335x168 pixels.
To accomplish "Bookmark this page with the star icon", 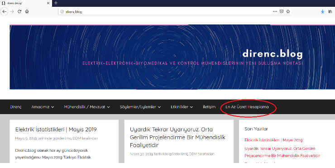I will pyautogui.click(x=288, y=11).
